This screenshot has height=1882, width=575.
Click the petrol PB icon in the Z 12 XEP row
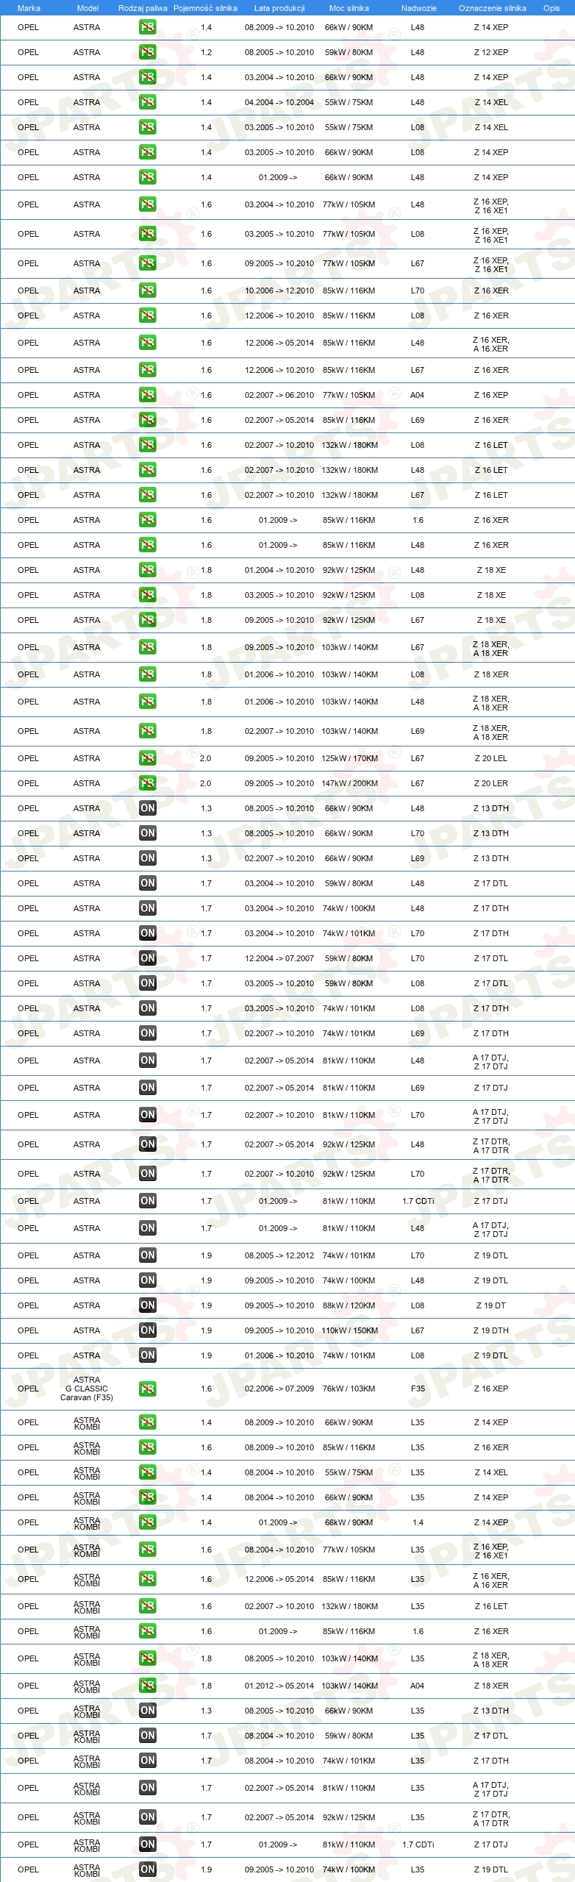(x=147, y=52)
